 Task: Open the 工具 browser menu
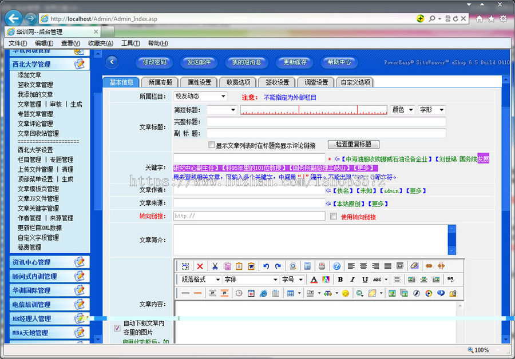click(130, 43)
